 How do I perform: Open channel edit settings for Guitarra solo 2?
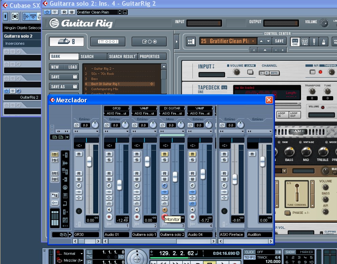(x=164, y=185)
